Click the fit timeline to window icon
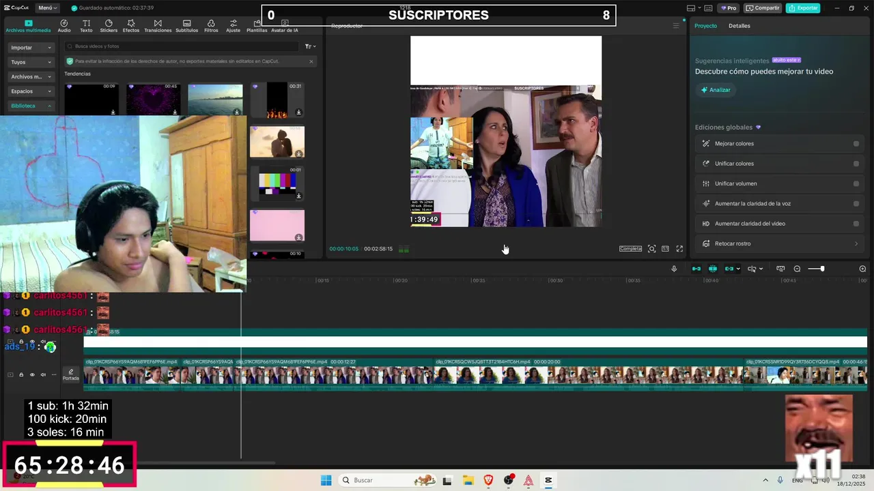The height and width of the screenshot is (491, 874). point(780,269)
